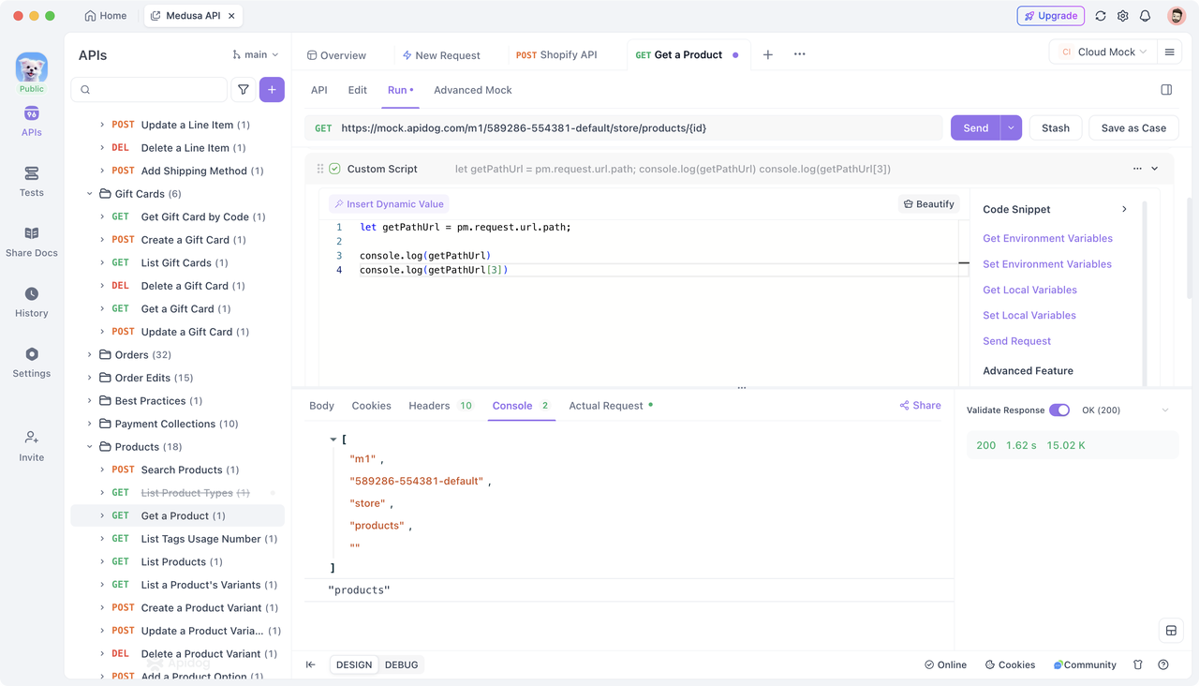Click the API search input field

pos(149,90)
